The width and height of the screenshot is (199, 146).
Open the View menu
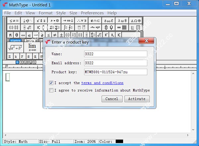point(30,13)
